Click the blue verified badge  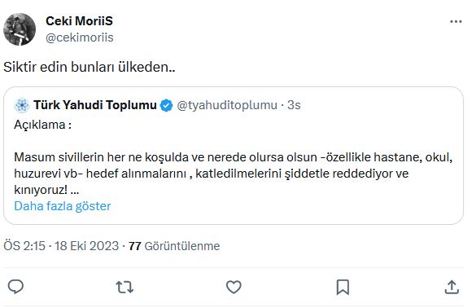[166, 105]
